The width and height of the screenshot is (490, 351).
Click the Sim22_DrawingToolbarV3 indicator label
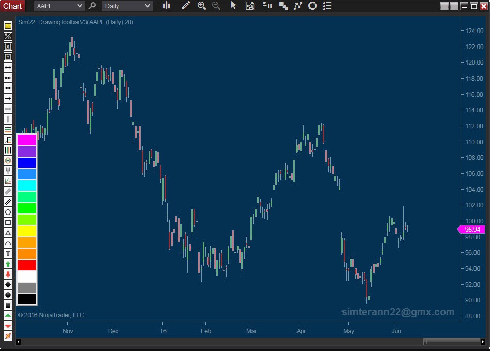(76, 22)
